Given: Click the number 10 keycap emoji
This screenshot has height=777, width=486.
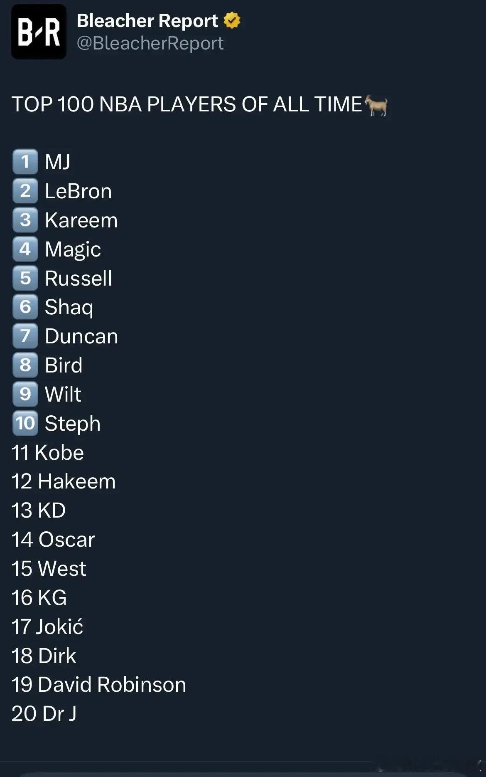Looking at the screenshot, I should [25, 423].
